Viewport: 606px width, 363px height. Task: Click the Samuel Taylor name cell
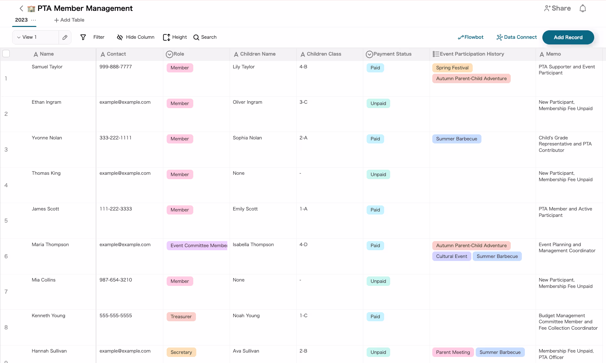47,67
